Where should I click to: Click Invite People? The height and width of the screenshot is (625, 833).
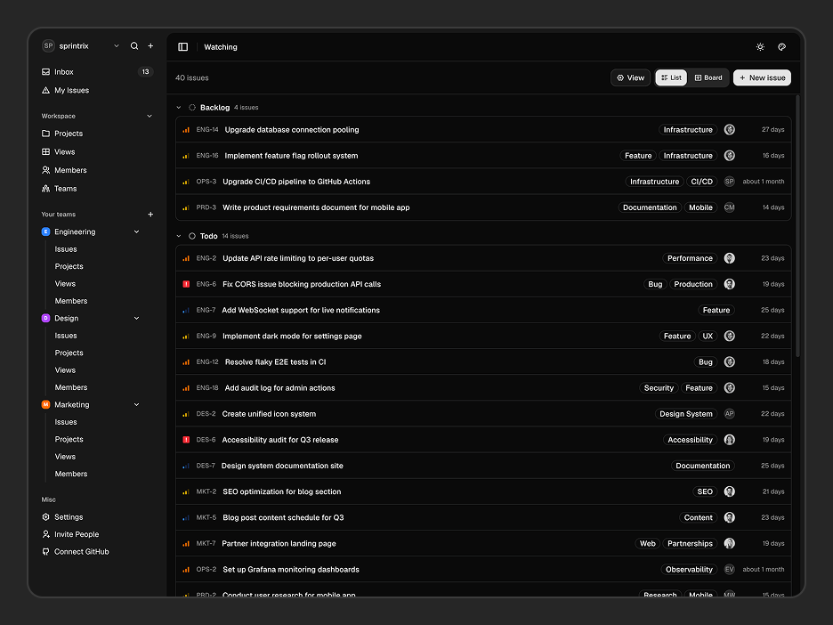pyautogui.click(x=97, y=534)
